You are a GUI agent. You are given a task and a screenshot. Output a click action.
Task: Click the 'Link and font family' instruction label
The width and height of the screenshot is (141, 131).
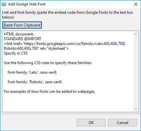[67, 15]
